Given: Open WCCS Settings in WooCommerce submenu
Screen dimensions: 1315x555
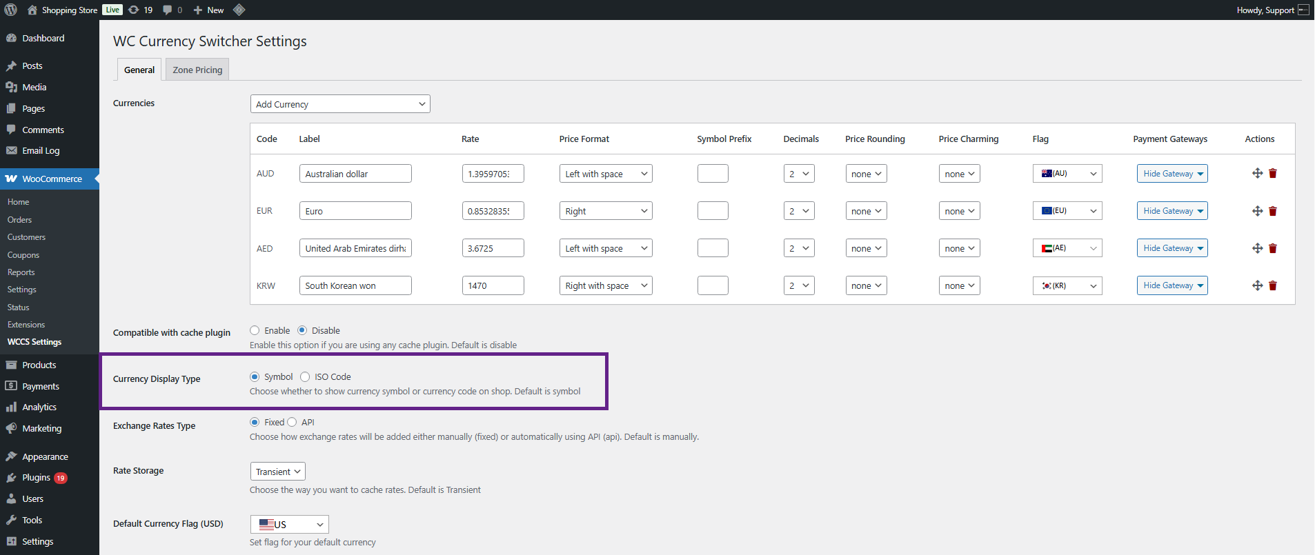Looking at the screenshot, I should [x=34, y=342].
